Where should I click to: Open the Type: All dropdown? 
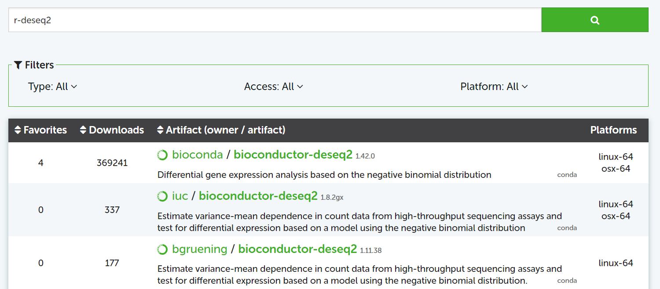click(x=52, y=87)
